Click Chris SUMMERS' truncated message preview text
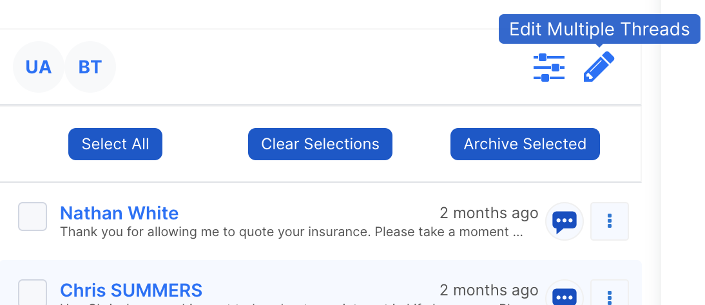Screen dimensions: 705x305 coord(291,303)
